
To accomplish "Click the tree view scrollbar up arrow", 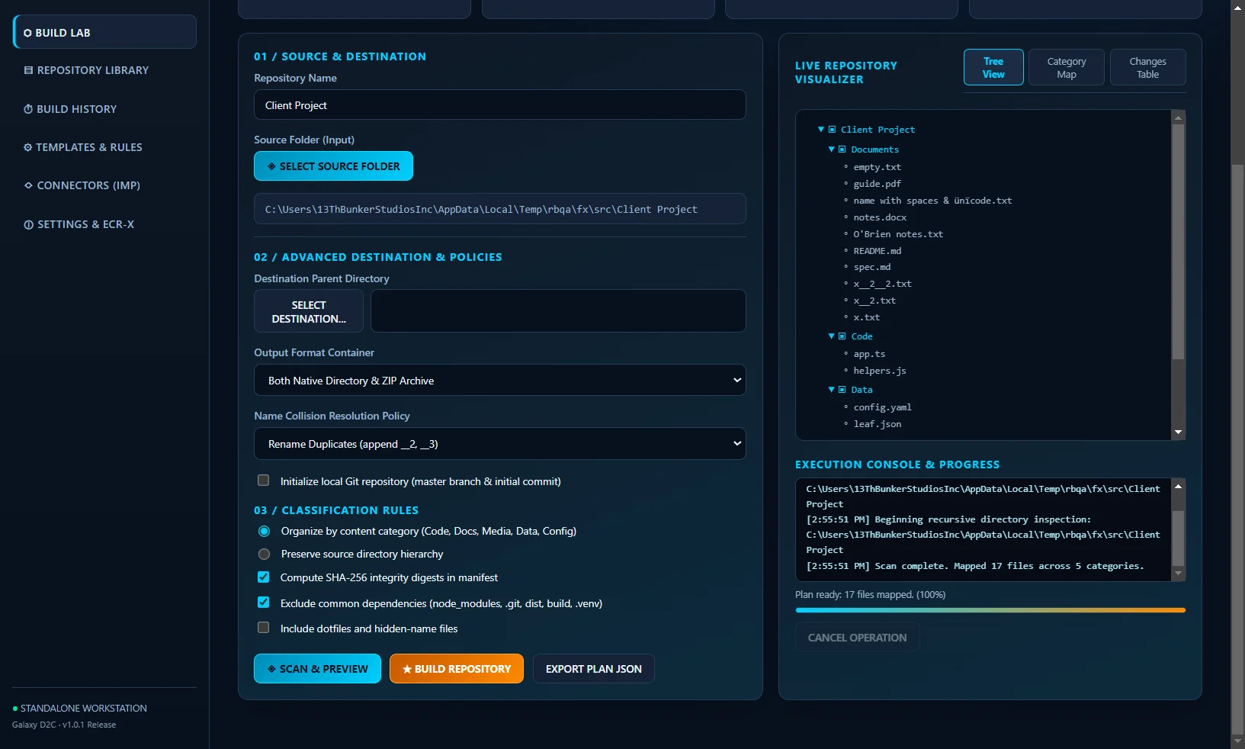I will (1179, 117).
